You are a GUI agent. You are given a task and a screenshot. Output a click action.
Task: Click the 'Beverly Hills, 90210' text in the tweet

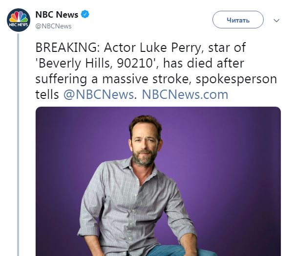(95, 63)
